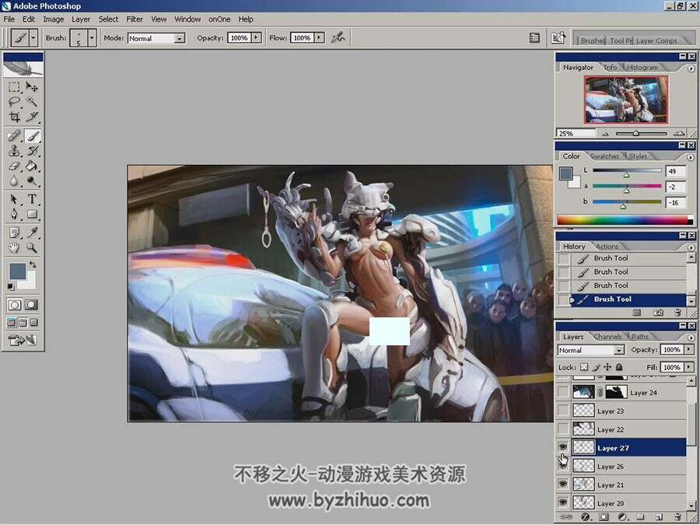
Task: Select the Blur tool
Action: click(14, 180)
